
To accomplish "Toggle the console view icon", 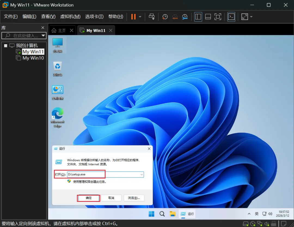I will [x=231, y=17].
